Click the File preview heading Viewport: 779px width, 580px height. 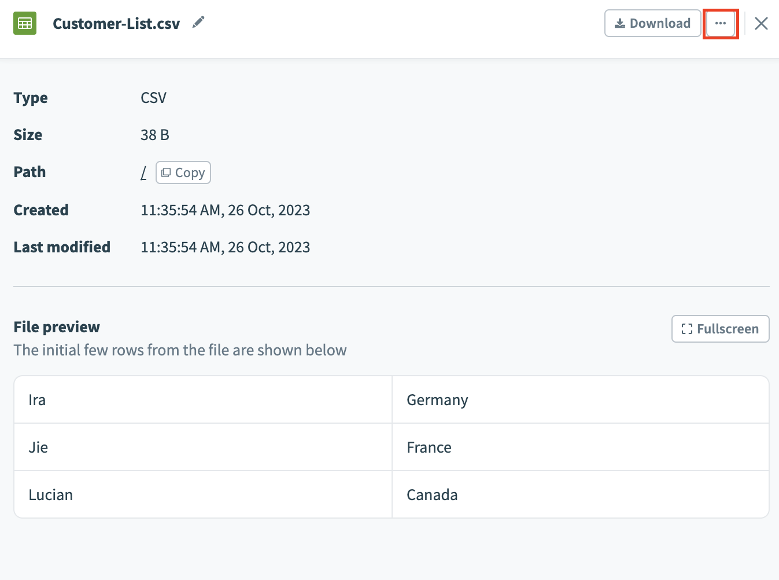(x=57, y=327)
